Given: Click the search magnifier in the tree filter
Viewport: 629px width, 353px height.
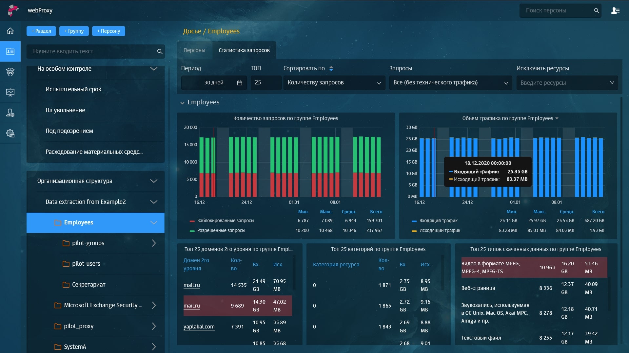Looking at the screenshot, I should (160, 51).
